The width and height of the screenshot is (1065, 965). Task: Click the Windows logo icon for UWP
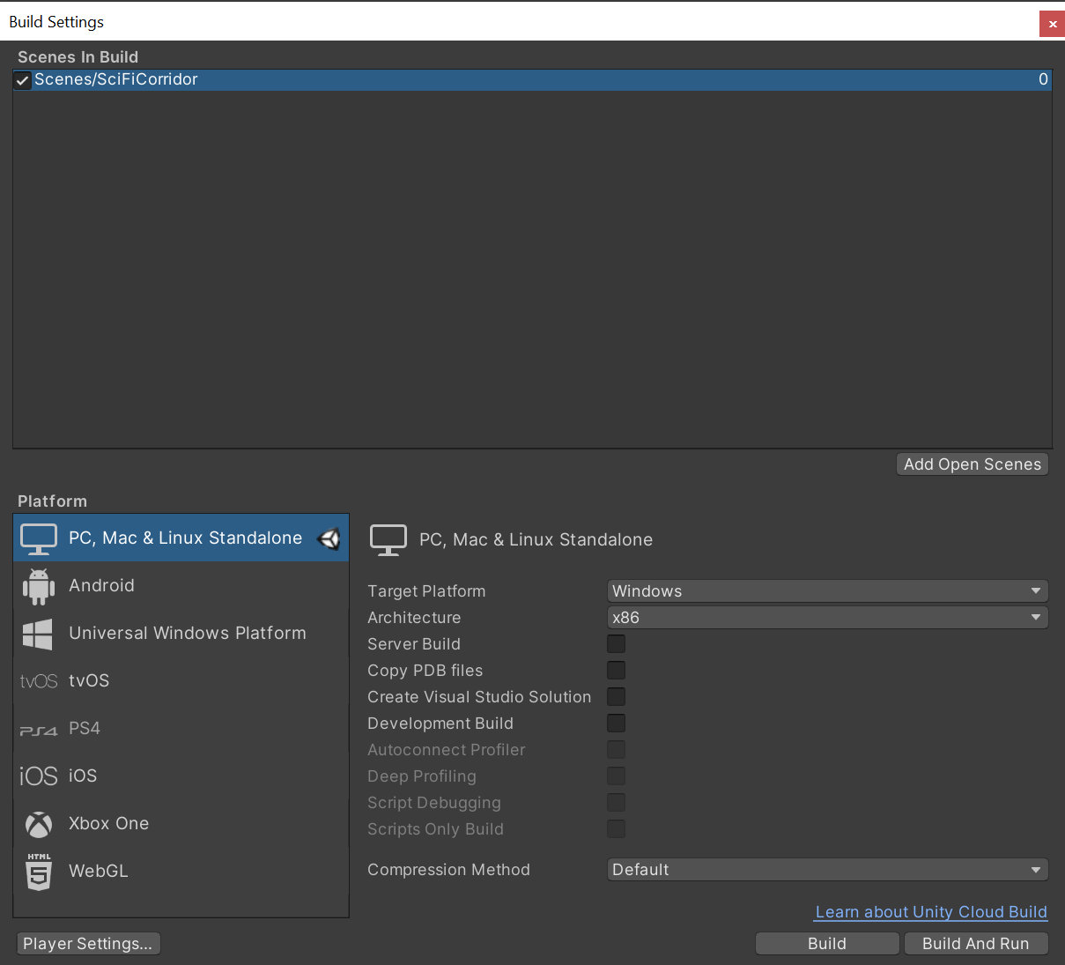(x=38, y=634)
